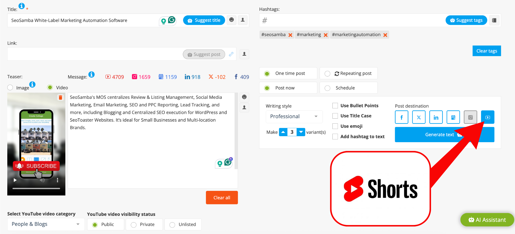Click the YouTube character count 4709
Image resolution: width=515 pixels, height=234 pixels.
(x=115, y=77)
